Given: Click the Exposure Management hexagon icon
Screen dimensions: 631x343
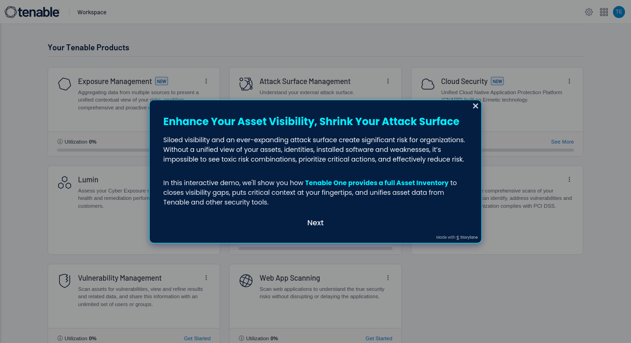Looking at the screenshot, I should pyautogui.click(x=64, y=84).
